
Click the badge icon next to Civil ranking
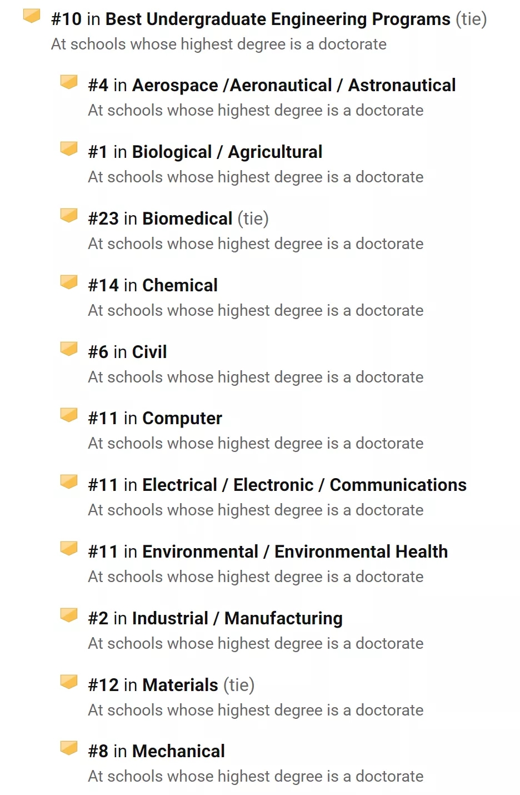69,349
